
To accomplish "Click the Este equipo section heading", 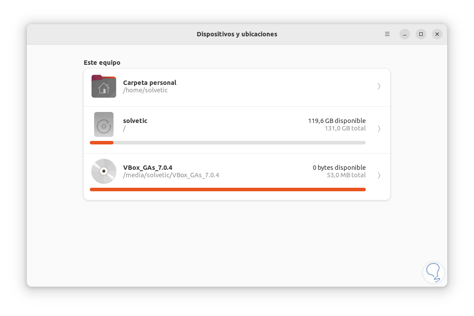I will tap(102, 63).
